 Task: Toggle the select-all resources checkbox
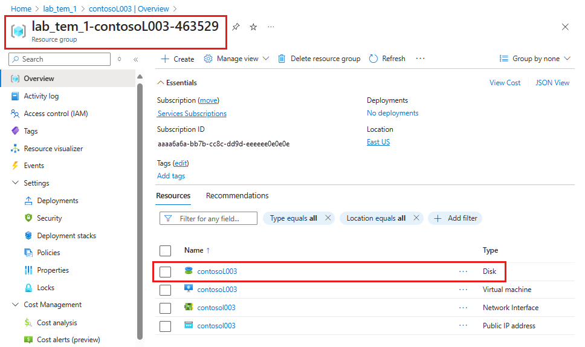(x=165, y=251)
